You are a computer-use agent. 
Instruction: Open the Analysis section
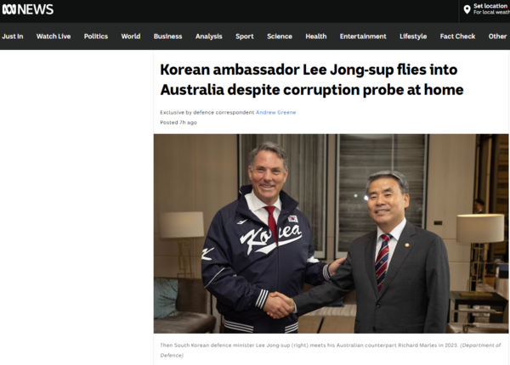(209, 36)
